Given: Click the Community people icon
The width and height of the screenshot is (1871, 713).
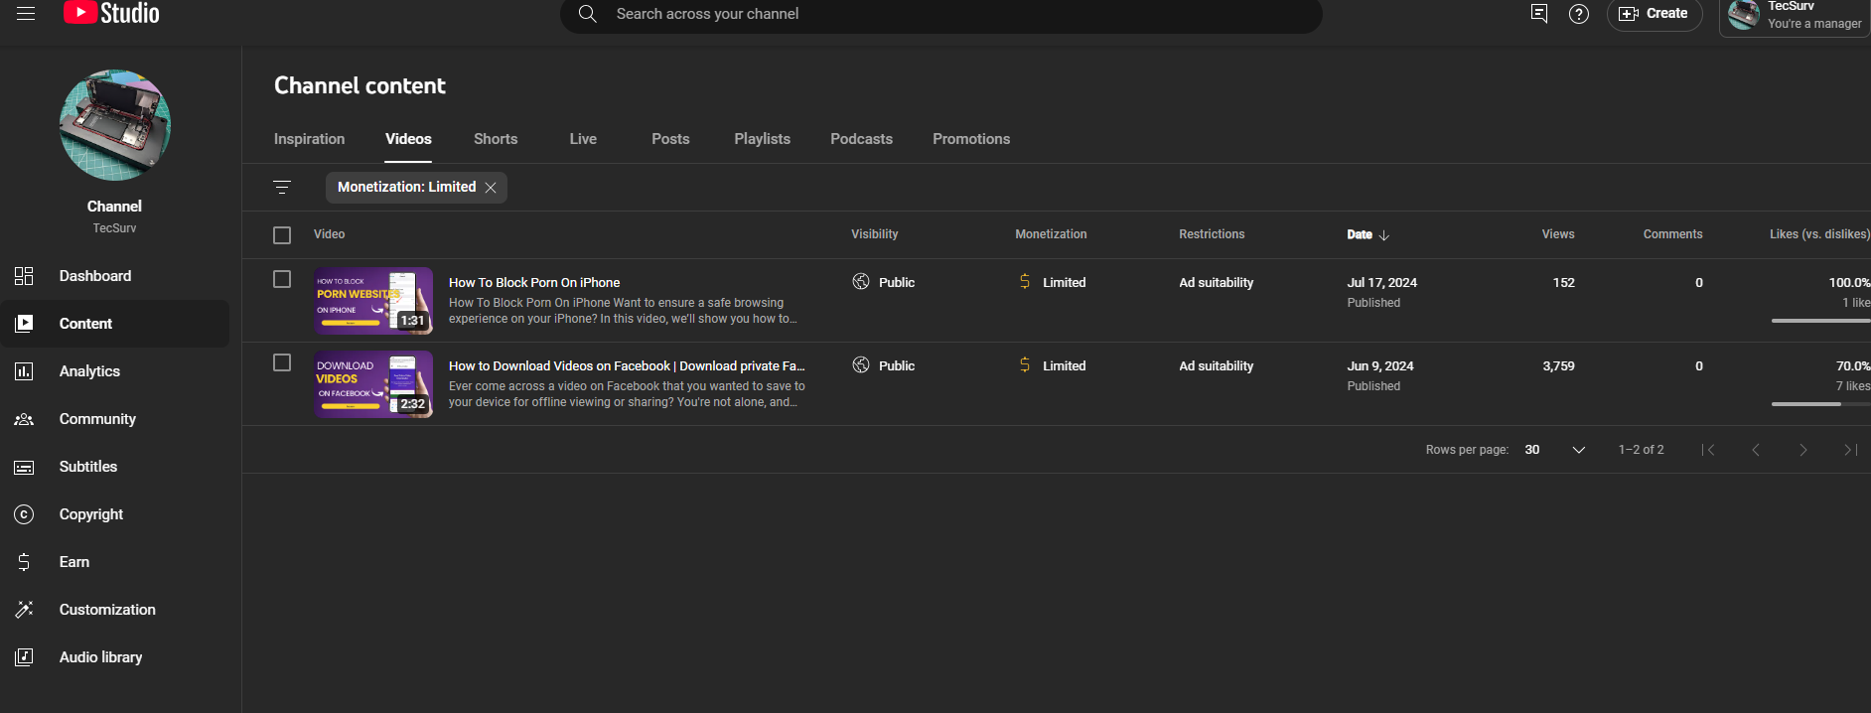Looking at the screenshot, I should [x=24, y=419].
